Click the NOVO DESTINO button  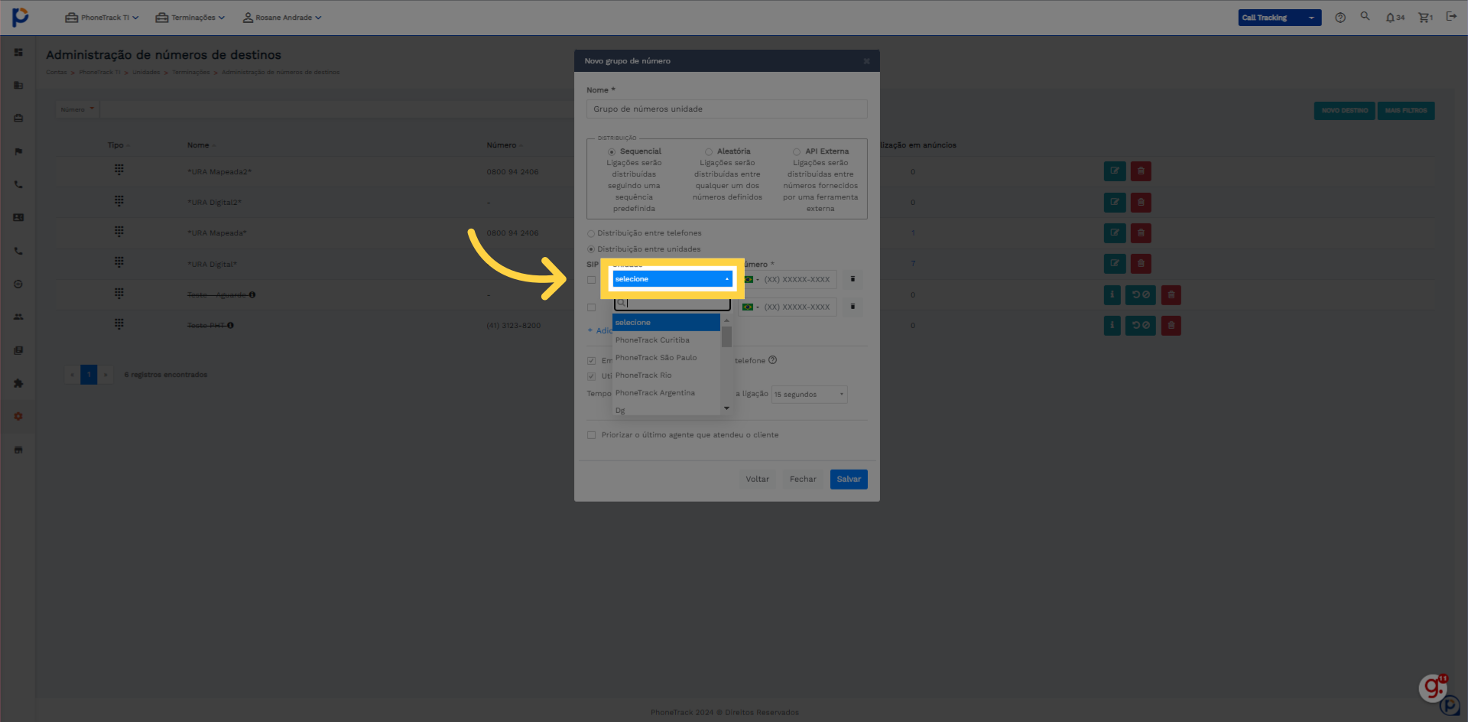tap(1344, 111)
